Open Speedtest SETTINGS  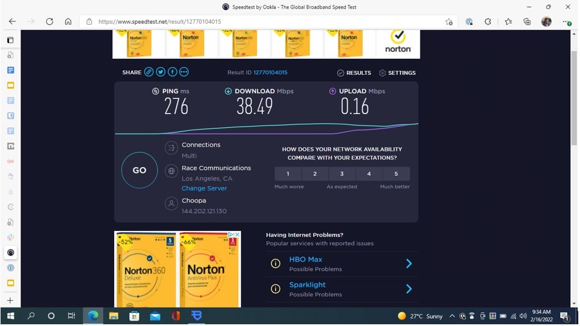[x=398, y=73]
